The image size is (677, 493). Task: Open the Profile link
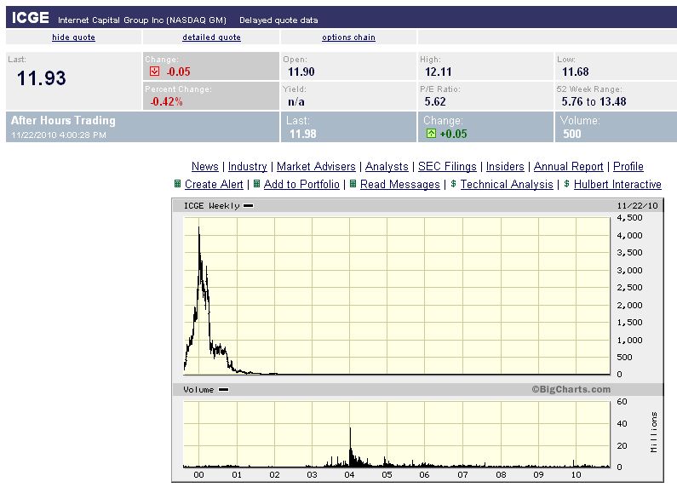pyautogui.click(x=628, y=166)
